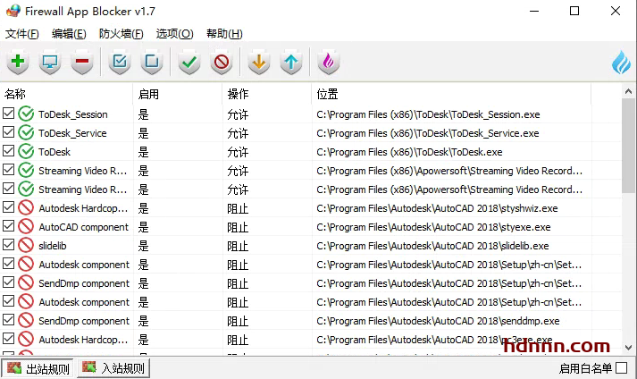Click the red prohibition Block toolbar icon
637x379 pixels.
pyautogui.click(x=222, y=62)
